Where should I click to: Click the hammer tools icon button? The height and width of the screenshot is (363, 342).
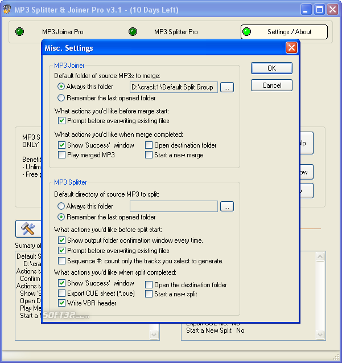pos(28,229)
